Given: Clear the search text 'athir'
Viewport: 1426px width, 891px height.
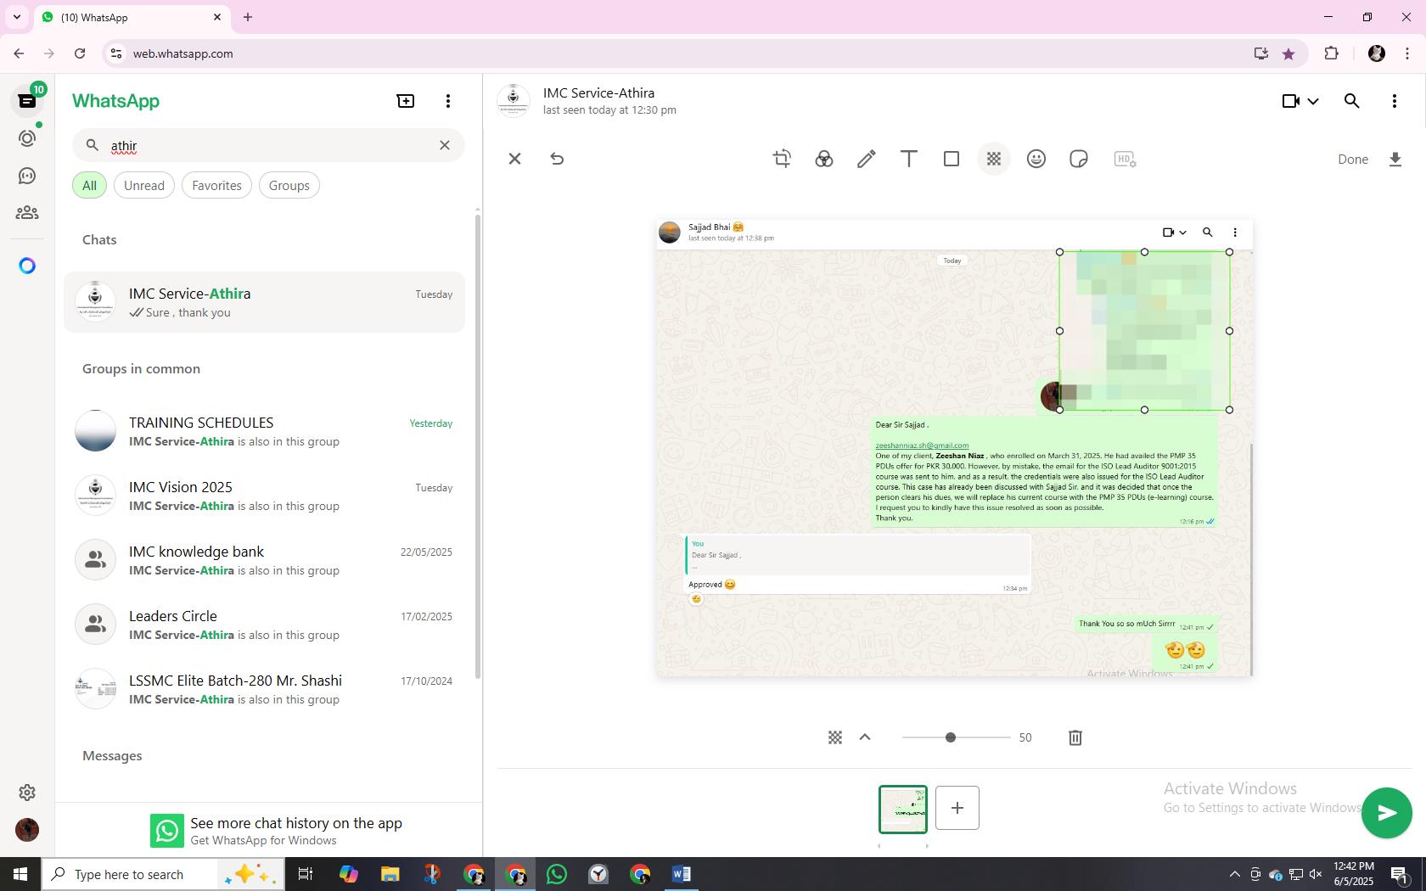Looking at the screenshot, I should click(x=445, y=145).
